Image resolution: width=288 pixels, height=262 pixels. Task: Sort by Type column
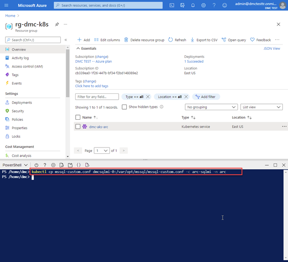tap(188, 117)
